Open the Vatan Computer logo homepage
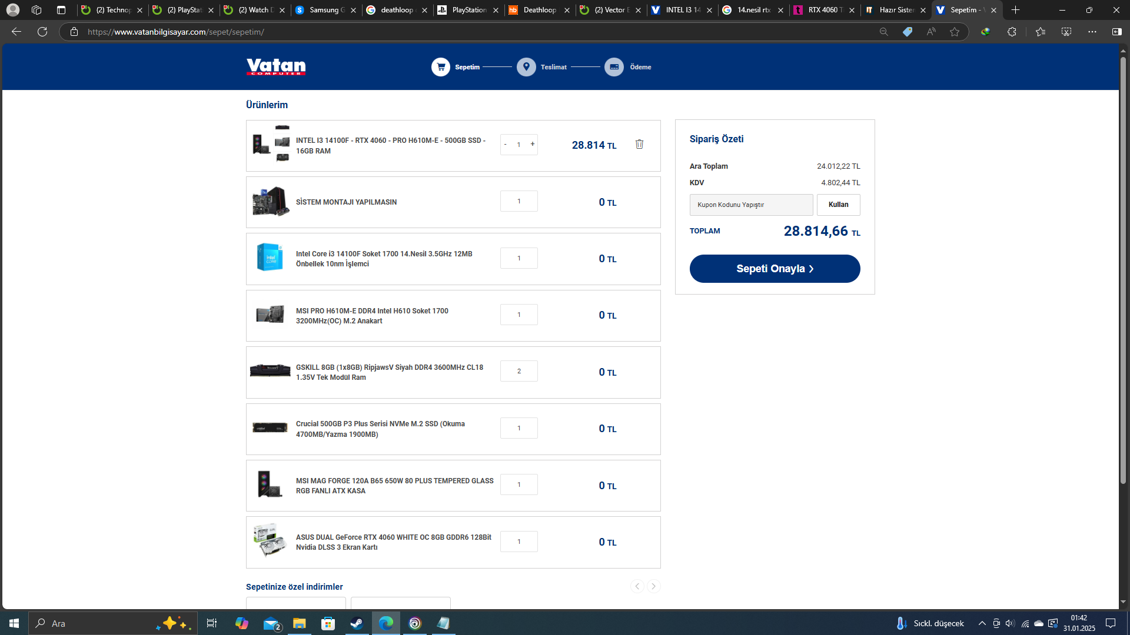 (276, 66)
